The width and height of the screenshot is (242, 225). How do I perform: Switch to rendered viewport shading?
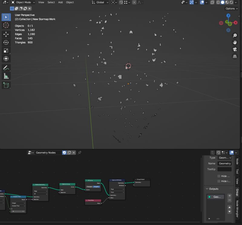click(x=231, y=2)
